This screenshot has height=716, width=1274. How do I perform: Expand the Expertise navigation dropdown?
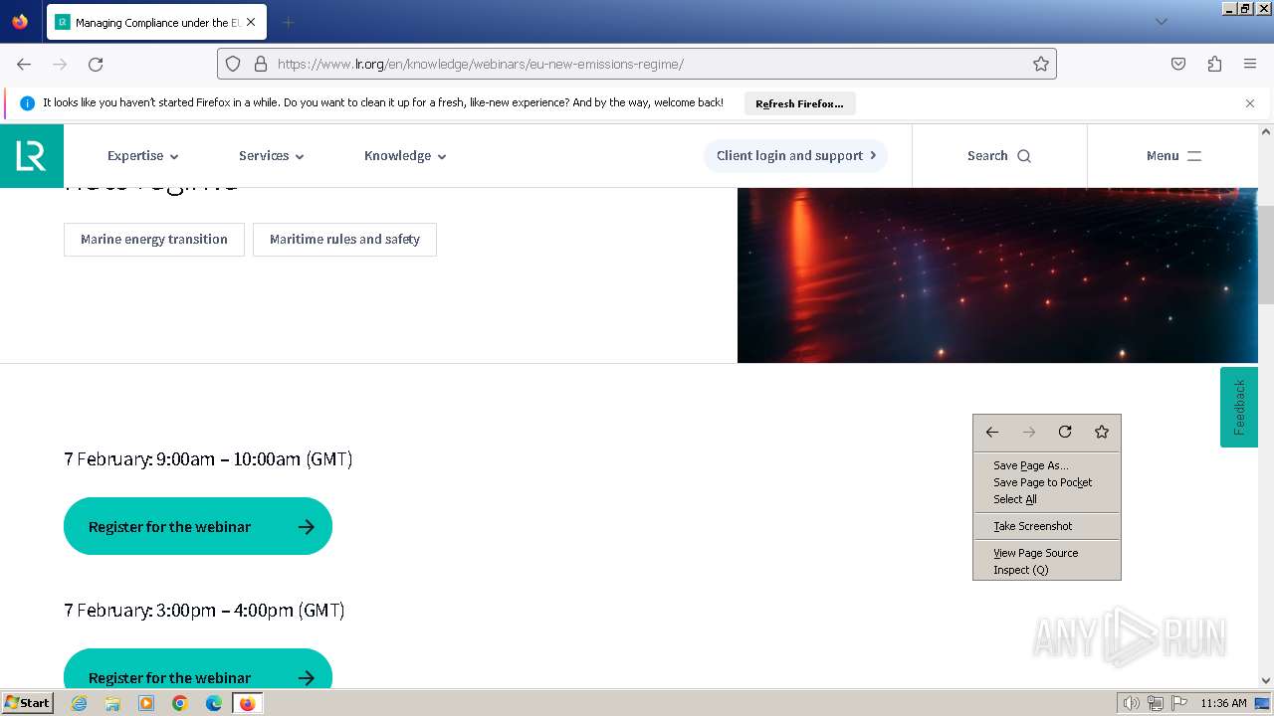(x=143, y=156)
